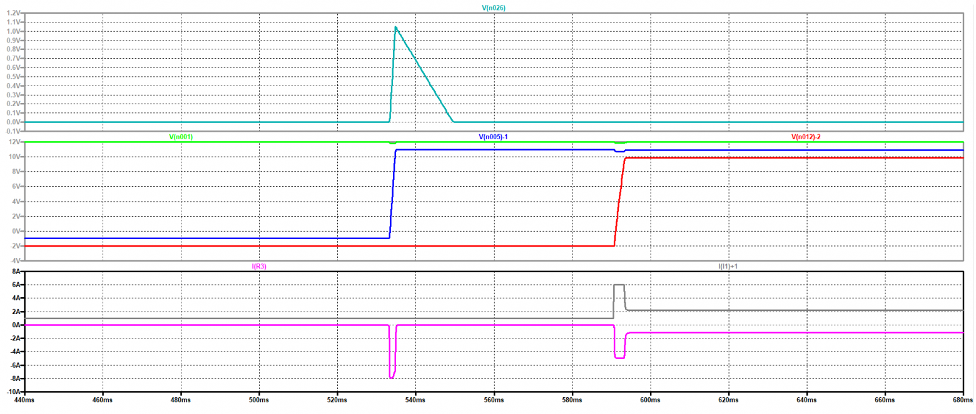Select the V(n026) trace label
The height and width of the screenshot is (414, 976).
(493, 7)
